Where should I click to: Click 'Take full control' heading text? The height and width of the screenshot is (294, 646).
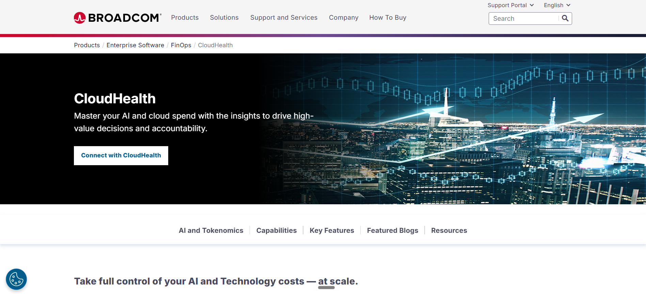coord(216,281)
